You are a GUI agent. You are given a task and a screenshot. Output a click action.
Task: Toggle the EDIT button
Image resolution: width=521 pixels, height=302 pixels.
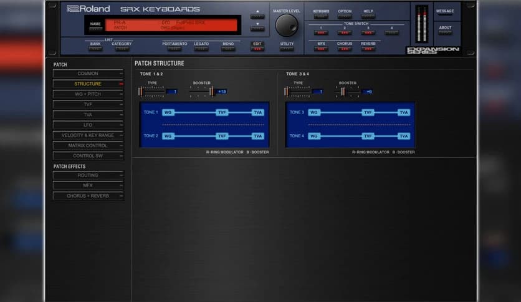tap(257, 49)
